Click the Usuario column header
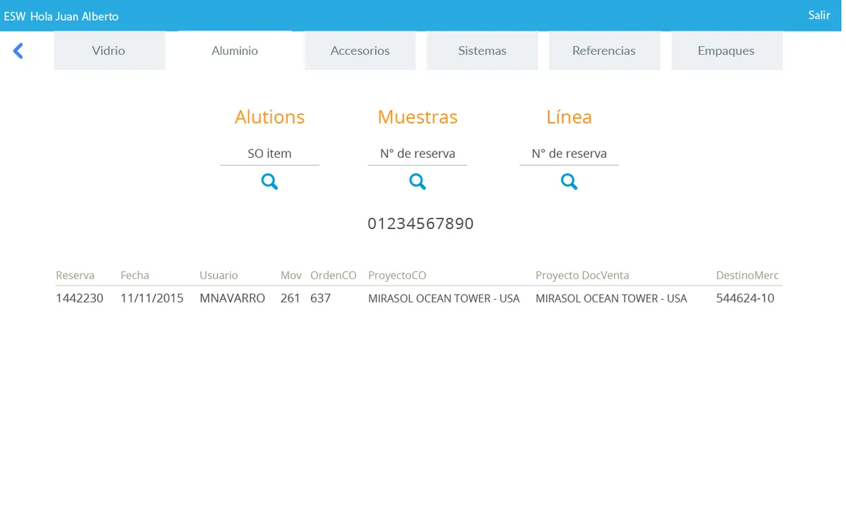 tap(219, 276)
